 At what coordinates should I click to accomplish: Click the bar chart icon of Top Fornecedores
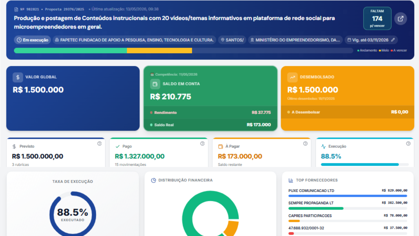(291, 180)
